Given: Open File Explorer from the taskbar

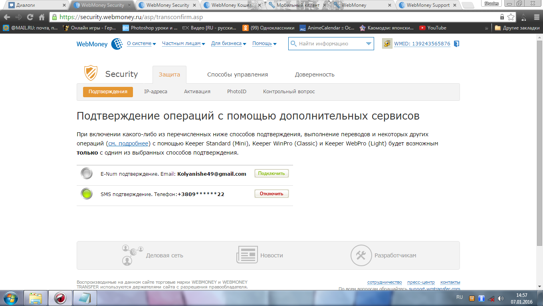Looking at the screenshot, I should coord(36,298).
